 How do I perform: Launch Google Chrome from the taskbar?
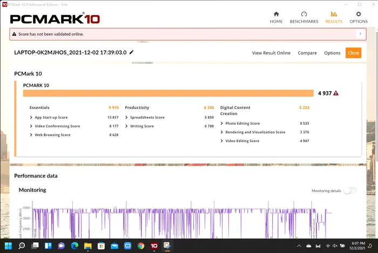coord(141,246)
